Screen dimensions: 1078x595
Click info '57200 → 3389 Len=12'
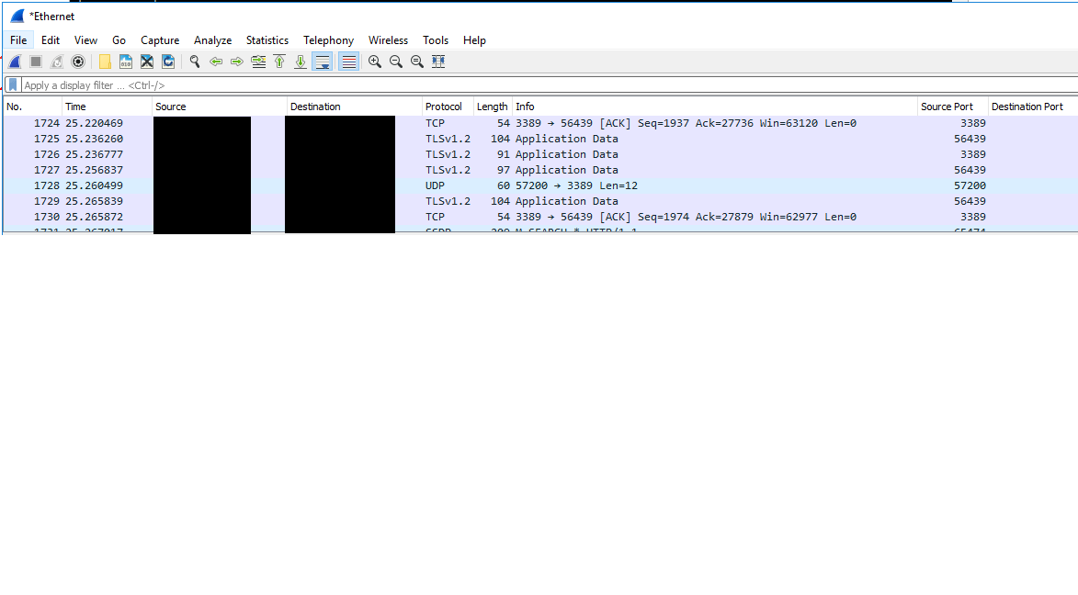click(576, 185)
